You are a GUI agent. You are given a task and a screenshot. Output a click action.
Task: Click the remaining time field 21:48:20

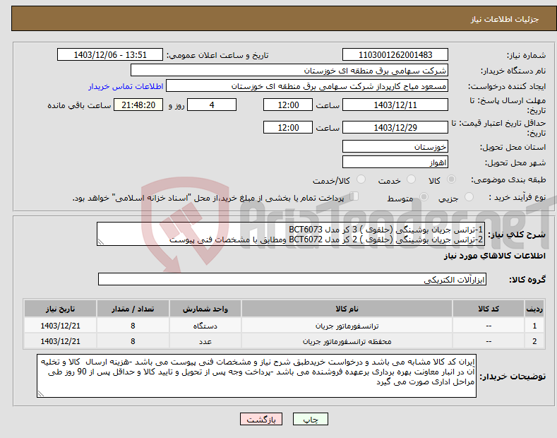138,105
